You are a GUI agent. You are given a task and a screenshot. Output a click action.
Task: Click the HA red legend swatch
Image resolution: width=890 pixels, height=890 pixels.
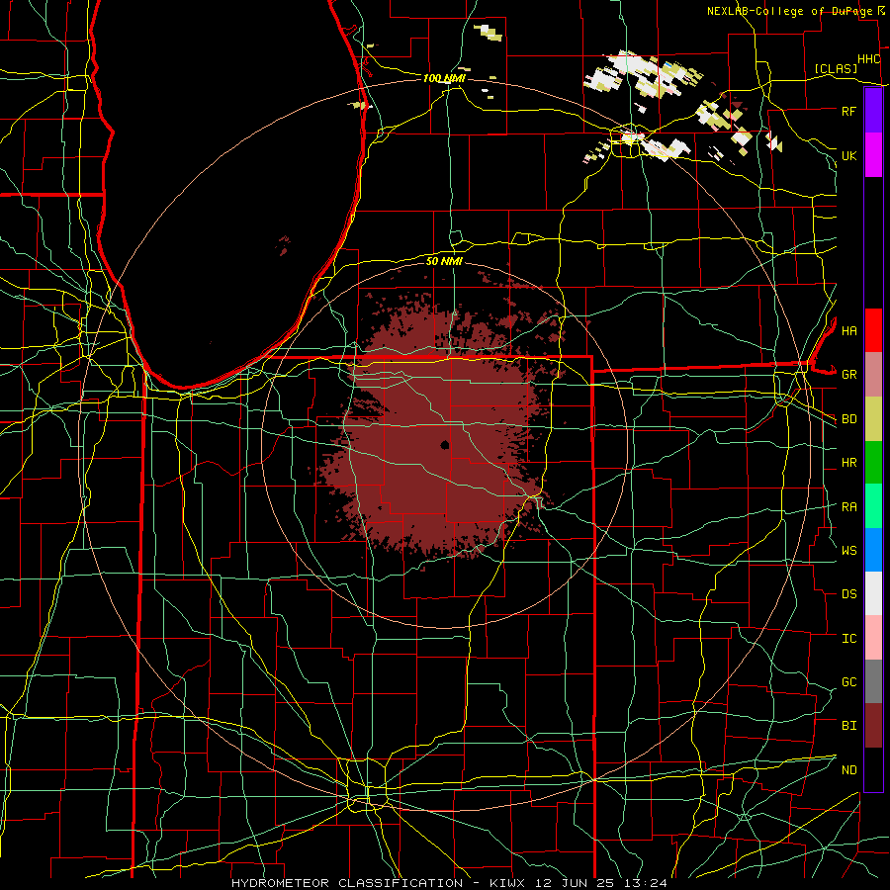pos(873,330)
